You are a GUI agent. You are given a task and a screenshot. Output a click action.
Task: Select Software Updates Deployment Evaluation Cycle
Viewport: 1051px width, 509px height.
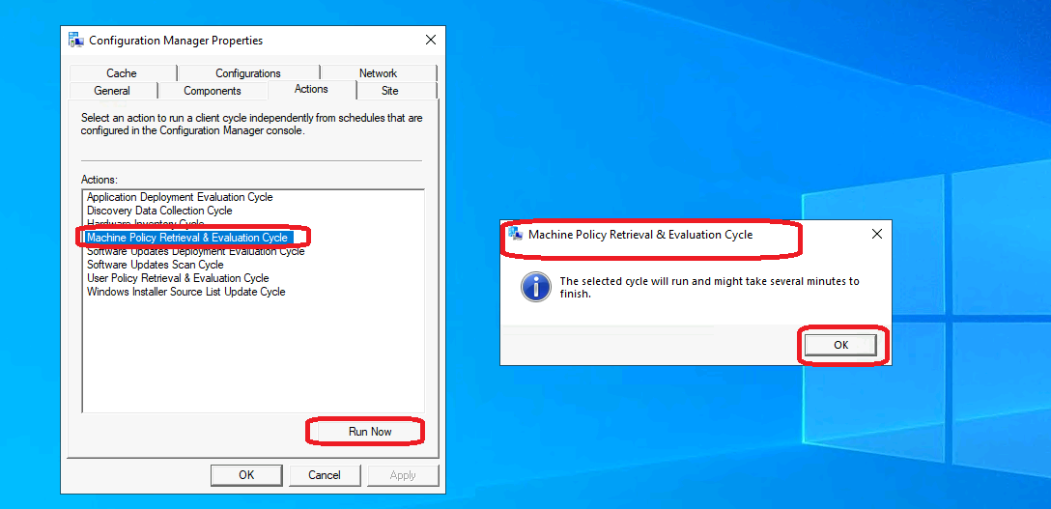(x=196, y=251)
